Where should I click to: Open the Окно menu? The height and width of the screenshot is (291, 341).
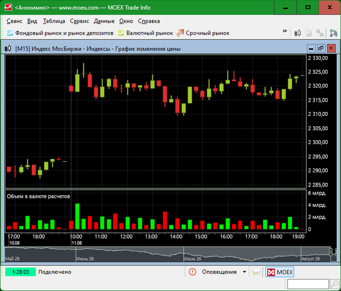[126, 21]
